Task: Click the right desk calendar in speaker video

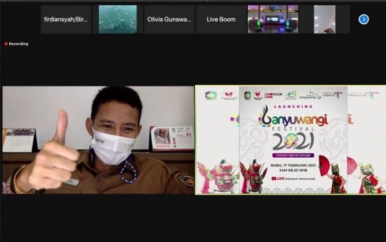Action: tap(172, 138)
